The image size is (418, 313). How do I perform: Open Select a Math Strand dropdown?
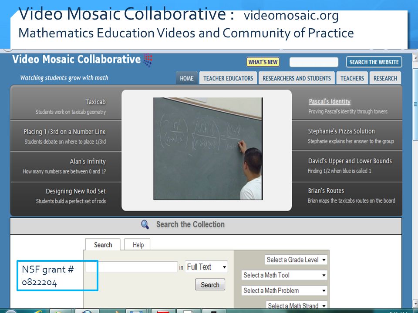coord(297,306)
